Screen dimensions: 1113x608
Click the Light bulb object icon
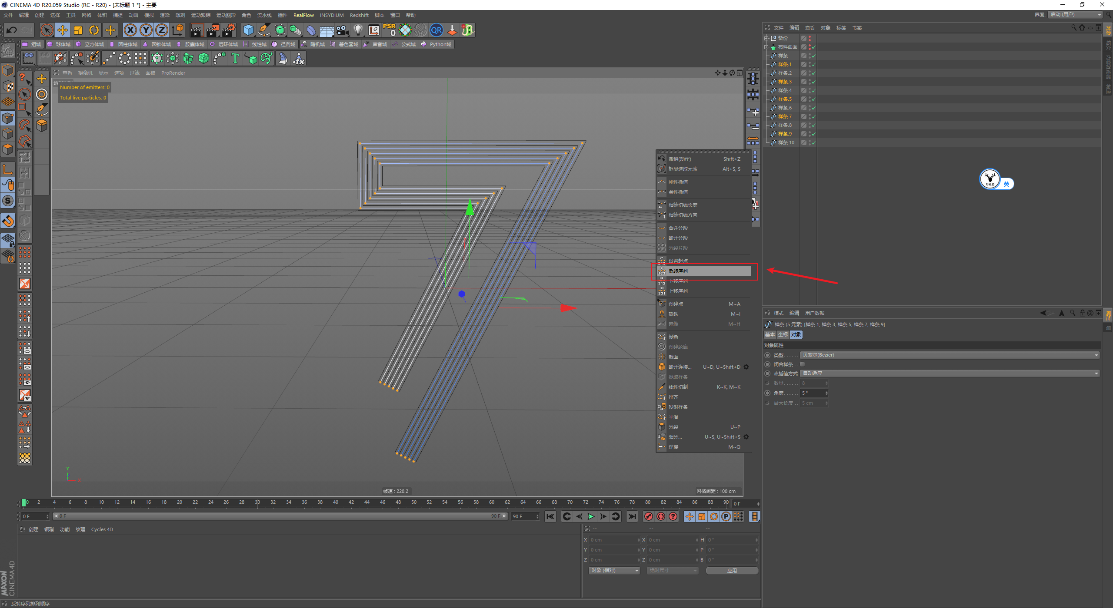click(358, 30)
